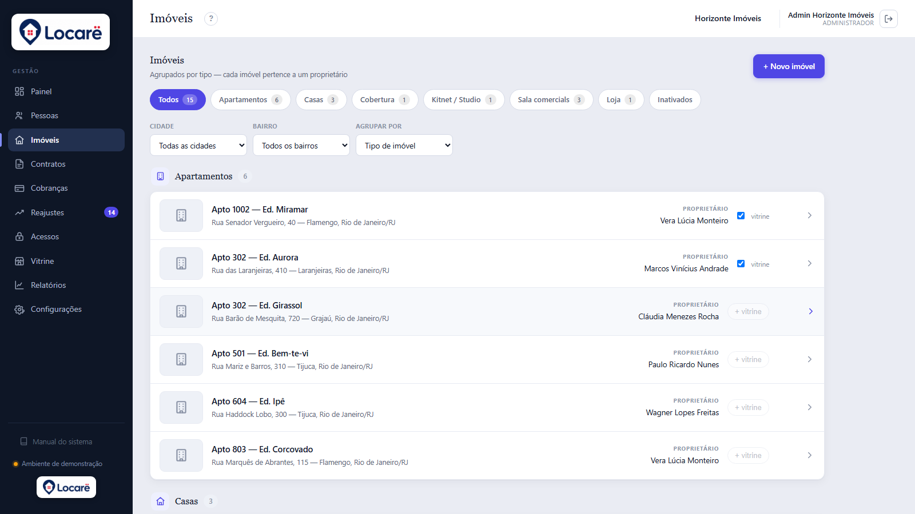This screenshot has height=514, width=915.
Task: Click the Acessos lock icon
Action: [19, 236]
